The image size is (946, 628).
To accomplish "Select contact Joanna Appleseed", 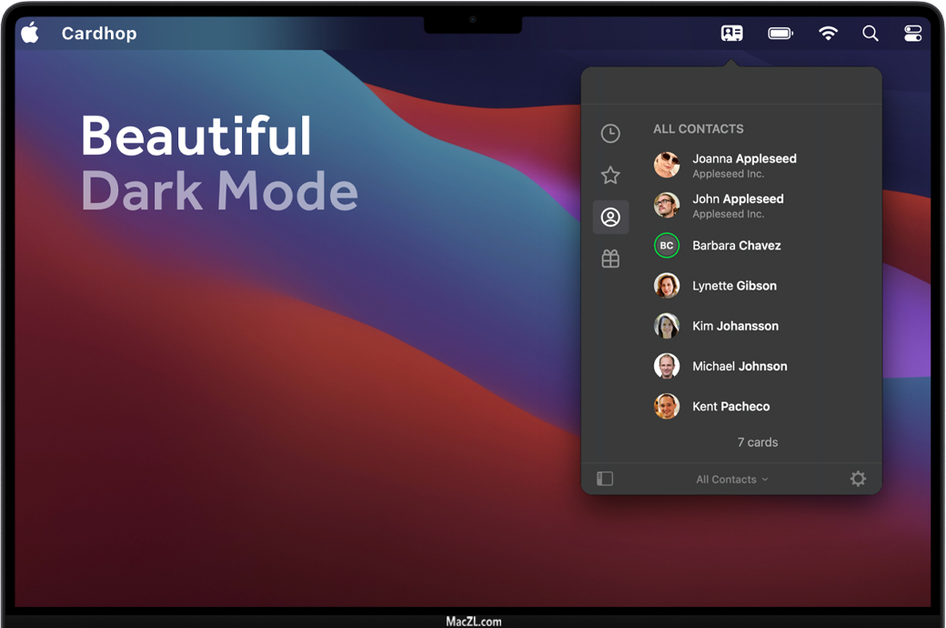I will [743, 165].
